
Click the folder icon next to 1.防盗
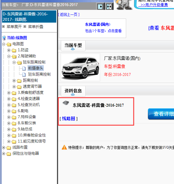pyautogui.click(x=14, y=50)
